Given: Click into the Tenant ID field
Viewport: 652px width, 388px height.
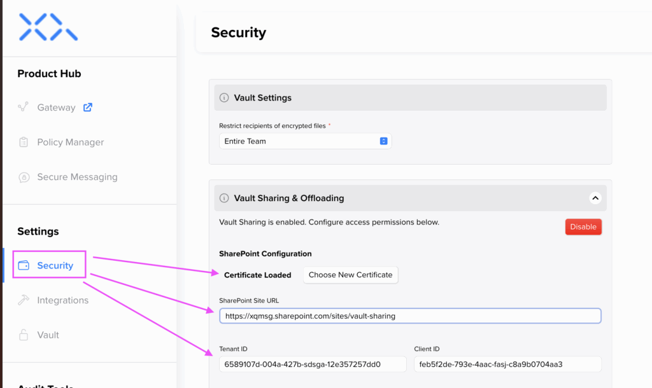Looking at the screenshot, I should coord(312,364).
